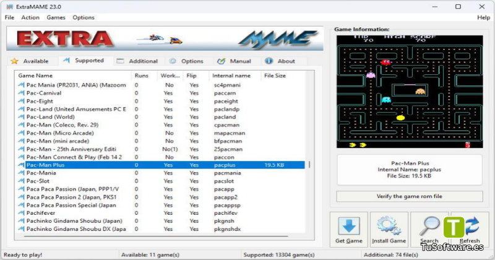Click the No(1) working status cell

170,149
